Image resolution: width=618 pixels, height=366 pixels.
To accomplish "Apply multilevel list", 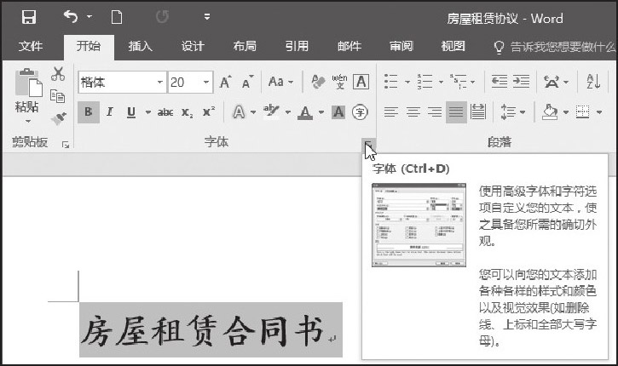I will 458,82.
